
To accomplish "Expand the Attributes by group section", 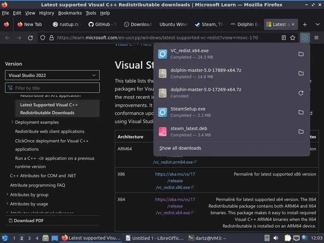I will (8, 194).
